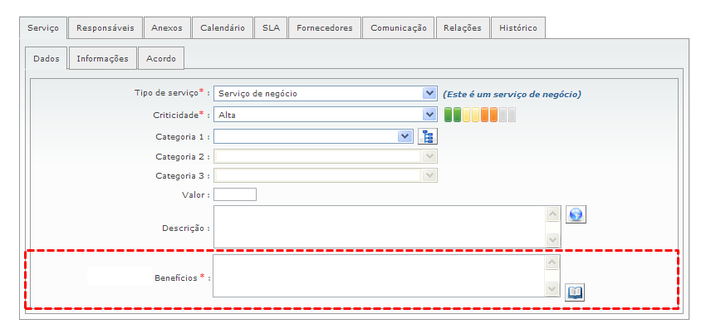Open the Anexos tab
The width and height of the screenshot is (706, 329).
click(167, 28)
